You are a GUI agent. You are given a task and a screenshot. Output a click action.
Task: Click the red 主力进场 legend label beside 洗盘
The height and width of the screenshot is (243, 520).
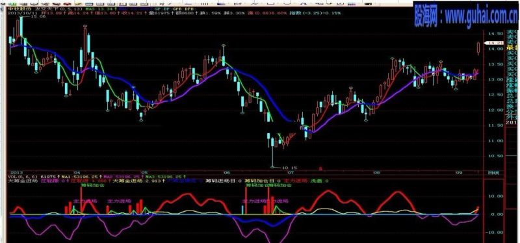(x=296, y=181)
